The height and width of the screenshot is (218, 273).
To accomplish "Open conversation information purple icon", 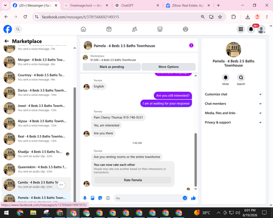I will (191, 45).
